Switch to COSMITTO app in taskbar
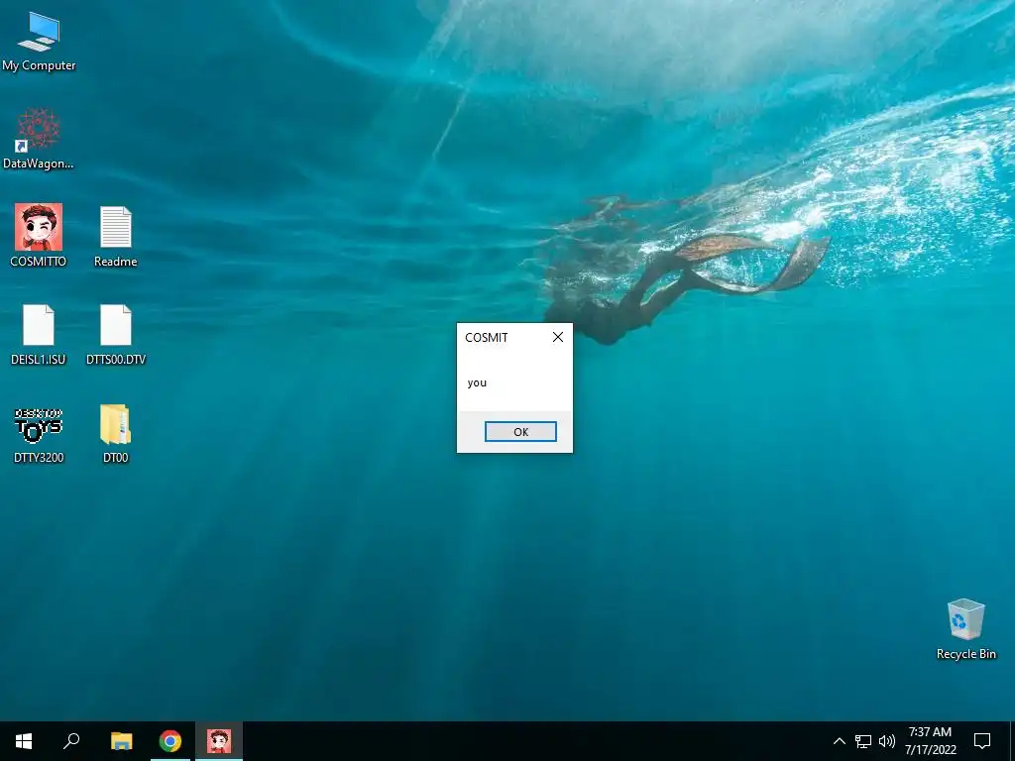The width and height of the screenshot is (1015, 761). [219, 741]
